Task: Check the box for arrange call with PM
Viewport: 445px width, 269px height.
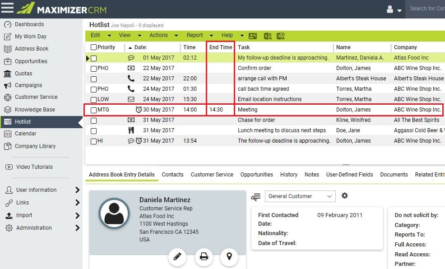Action: click(94, 79)
